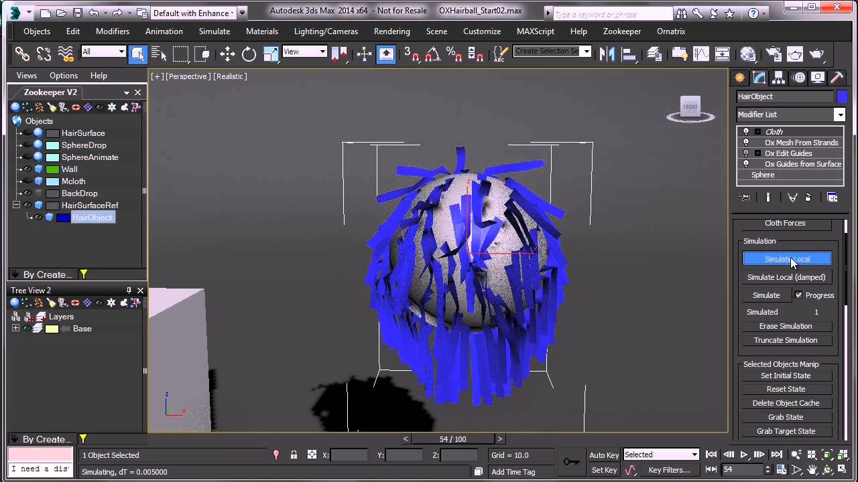This screenshot has height=482, width=858.
Task: Open the Material Editor globe icon
Action: pyautogui.click(x=748, y=54)
